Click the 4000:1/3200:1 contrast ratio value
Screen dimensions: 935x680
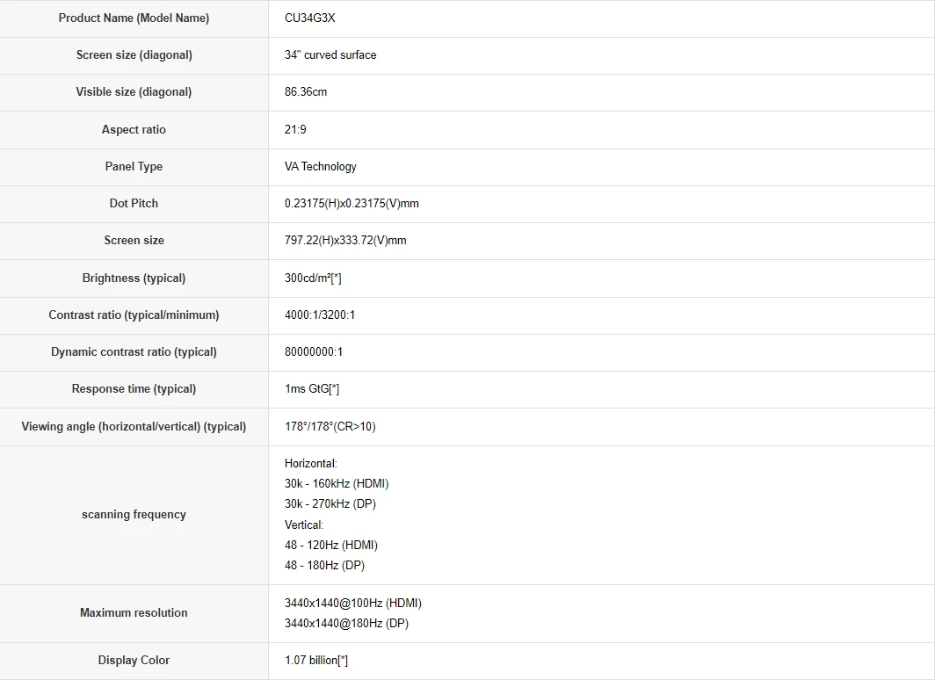click(320, 315)
